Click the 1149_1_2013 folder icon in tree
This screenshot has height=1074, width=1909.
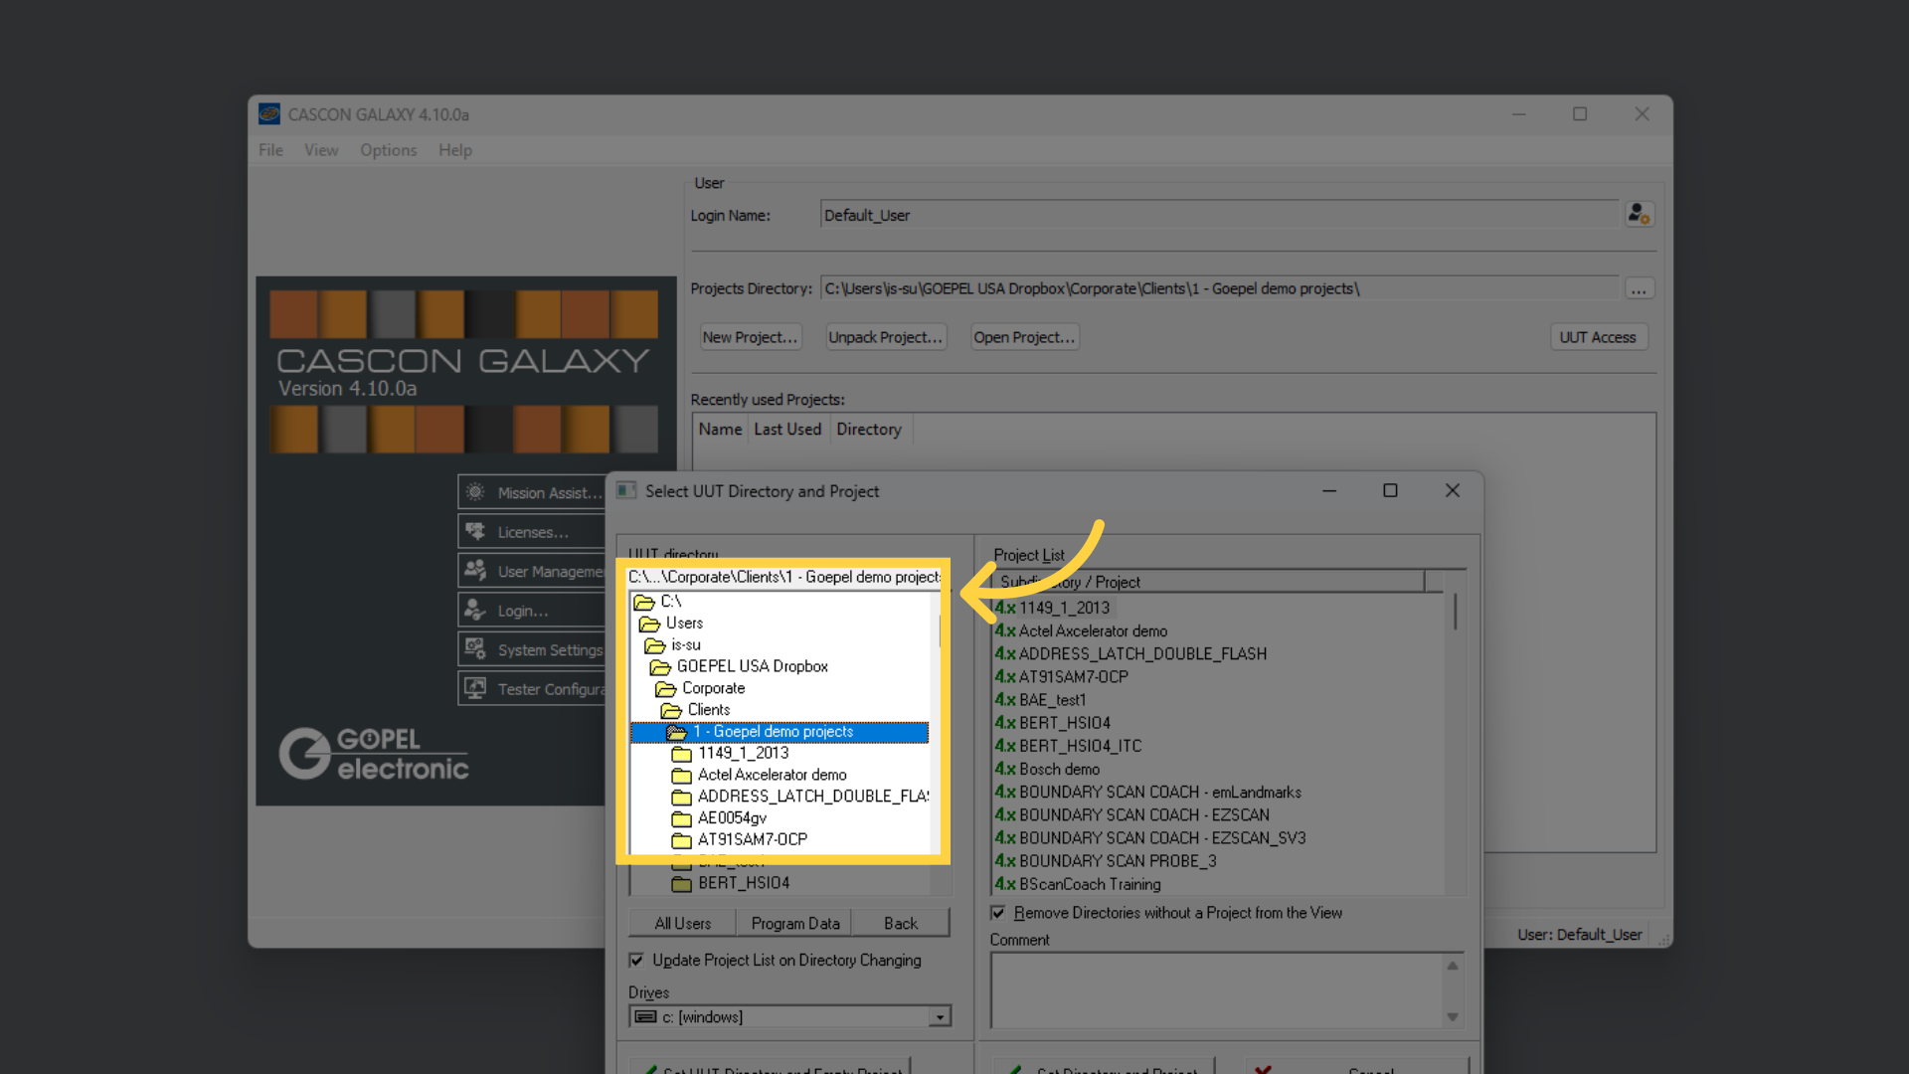pos(681,754)
